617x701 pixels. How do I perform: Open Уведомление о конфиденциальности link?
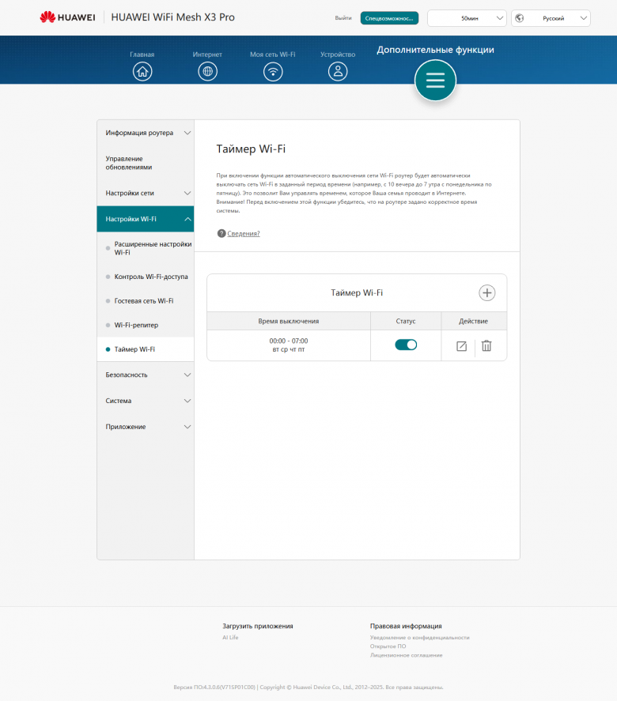coord(420,638)
